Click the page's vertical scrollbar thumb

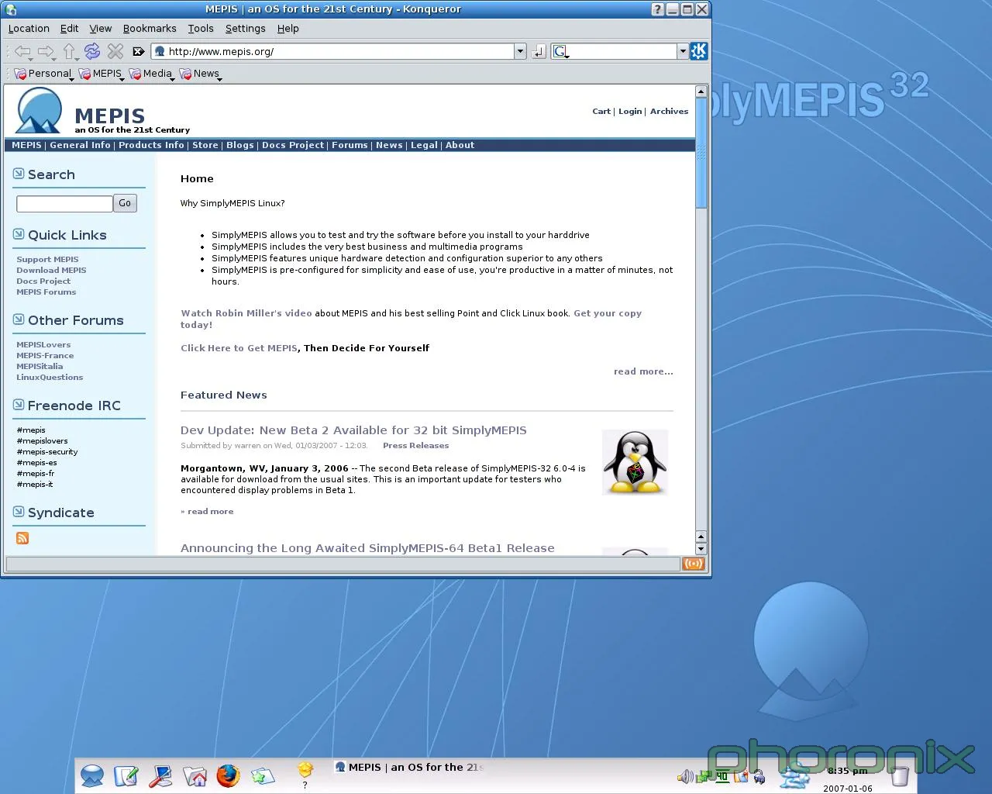tap(701, 153)
